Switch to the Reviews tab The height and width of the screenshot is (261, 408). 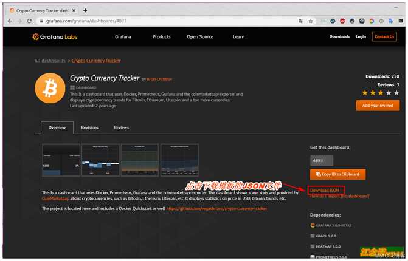[x=121, y=127]
